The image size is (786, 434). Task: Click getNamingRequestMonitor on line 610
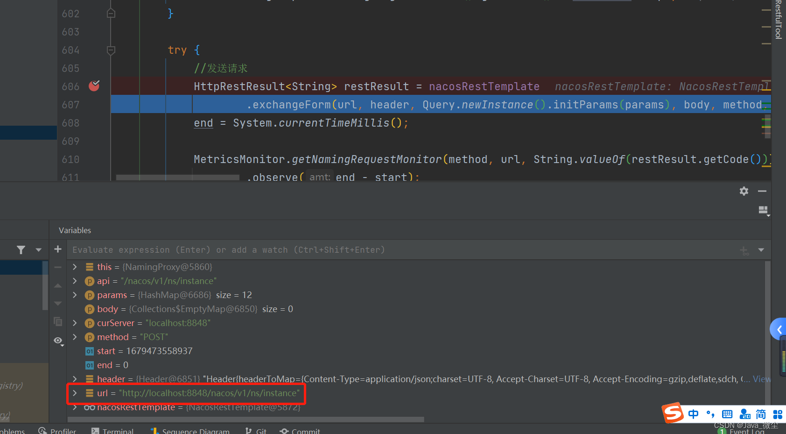tap(367, 159)
